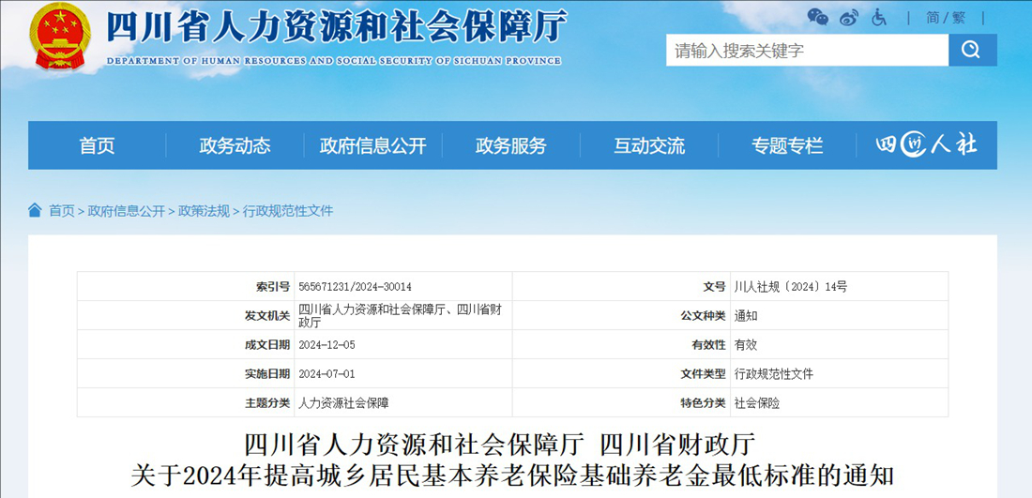Viewport: 1032px width, 498px height.
Task: Go to 政策法规 in breadcrumb
Action: [204, 211]
